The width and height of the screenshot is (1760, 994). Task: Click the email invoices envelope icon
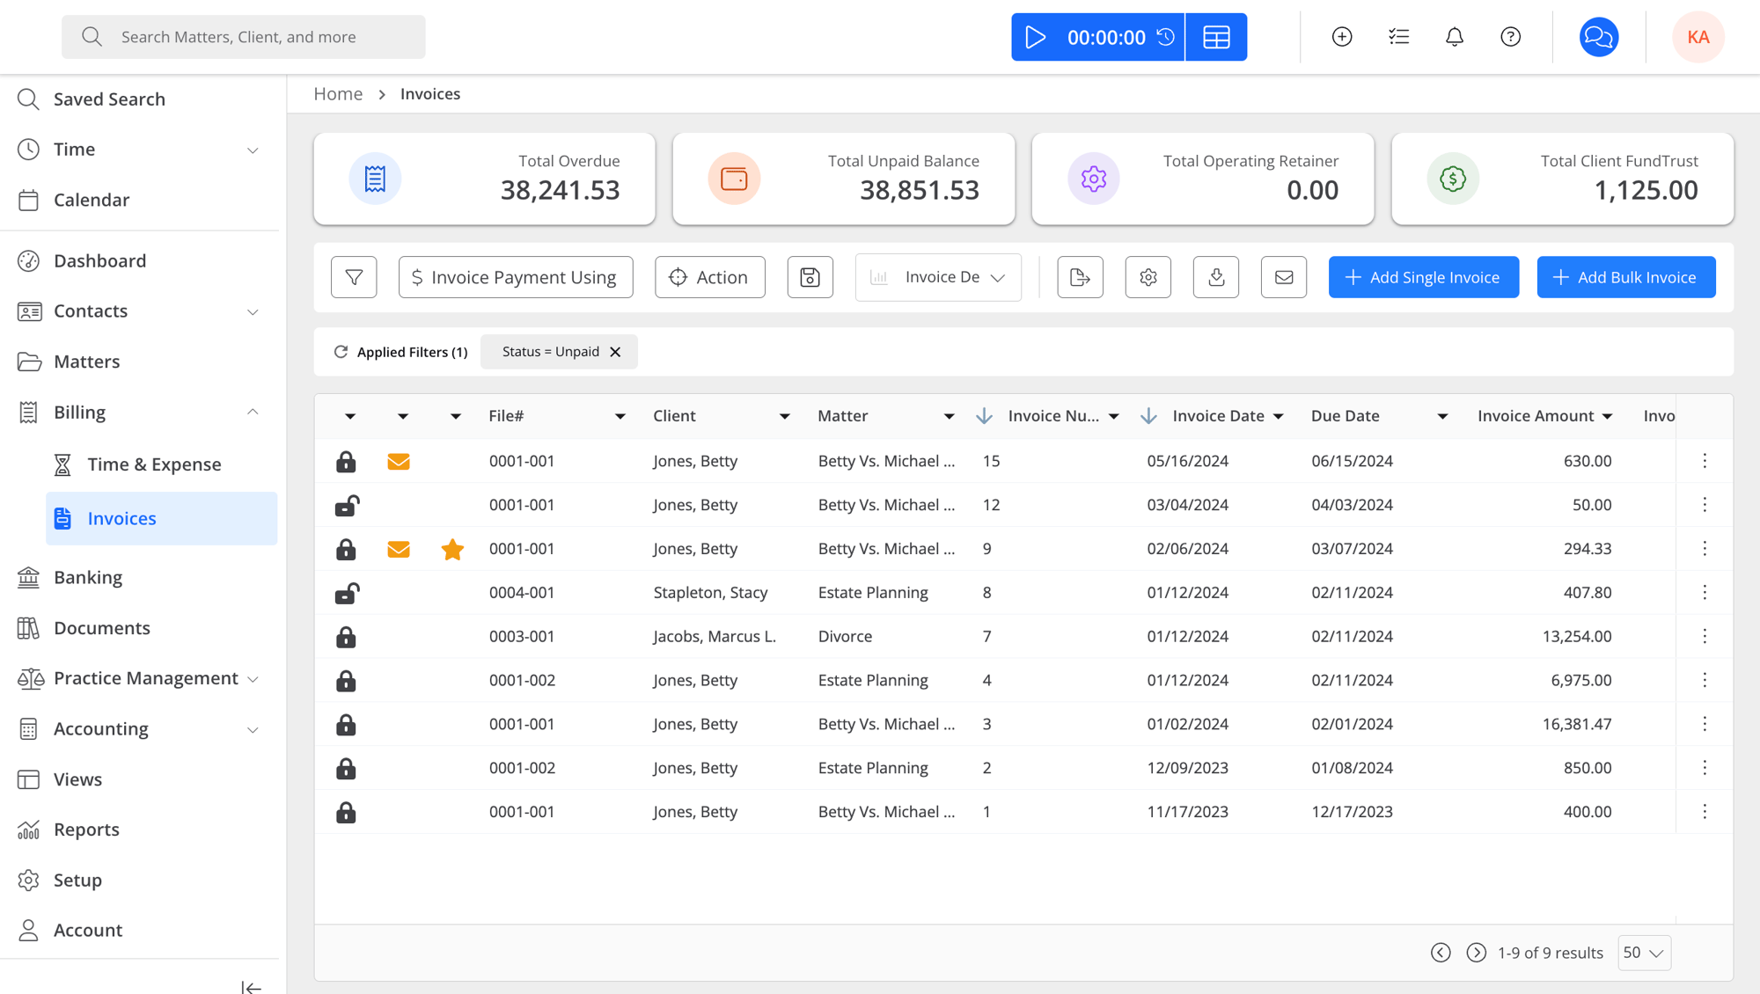pyautogui.click(x=1283, y=277)
